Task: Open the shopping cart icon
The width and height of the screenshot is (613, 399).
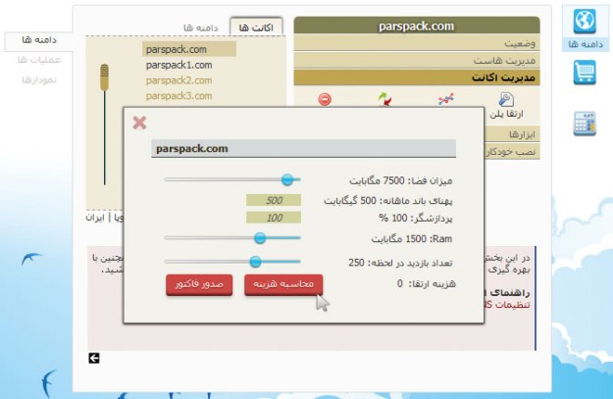Action: [585, 73]
